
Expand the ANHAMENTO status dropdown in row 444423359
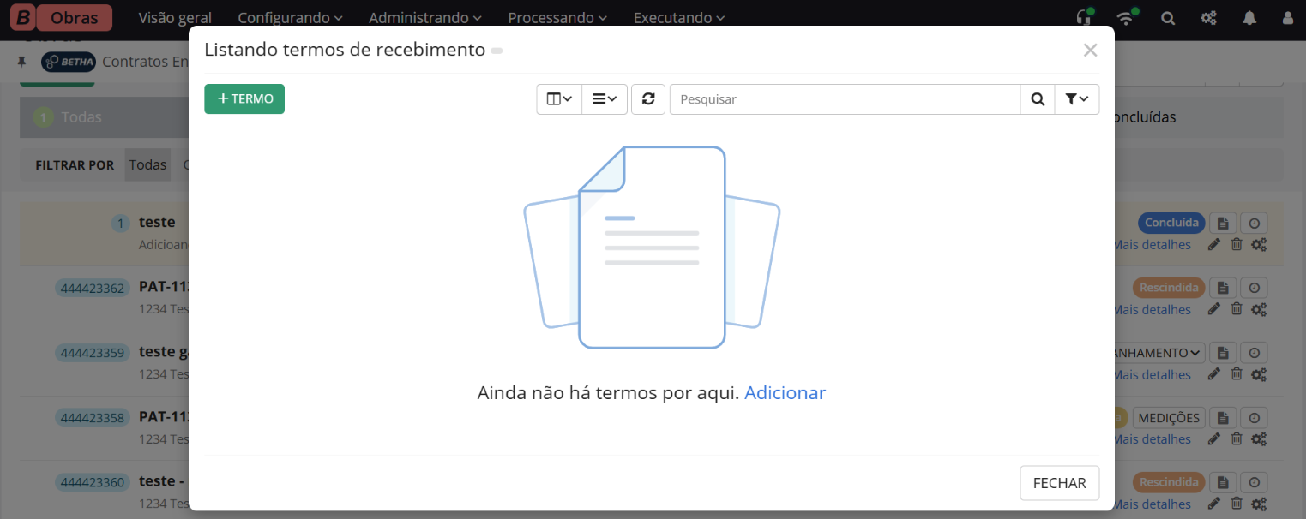[1159, 353]
